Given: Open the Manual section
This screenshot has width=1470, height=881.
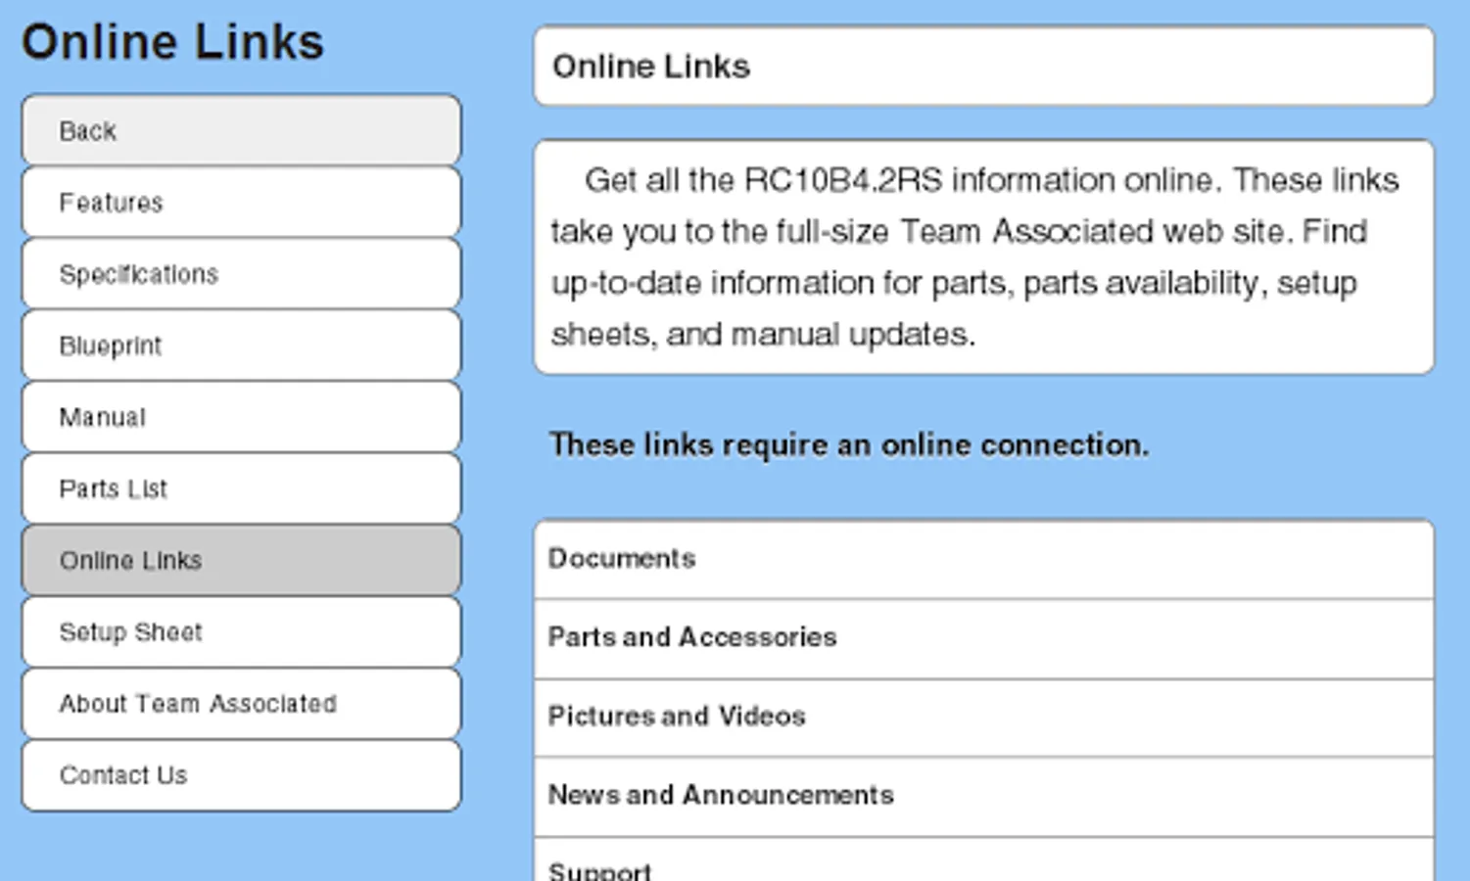Looking at the screenshot, I should (x=241, y=416).
